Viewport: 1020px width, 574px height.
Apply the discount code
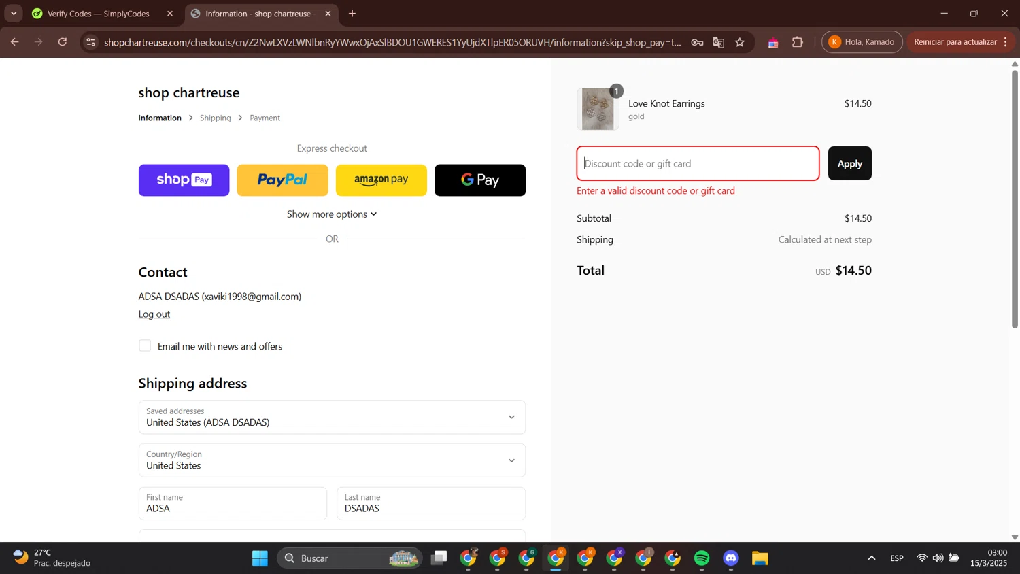849,163
